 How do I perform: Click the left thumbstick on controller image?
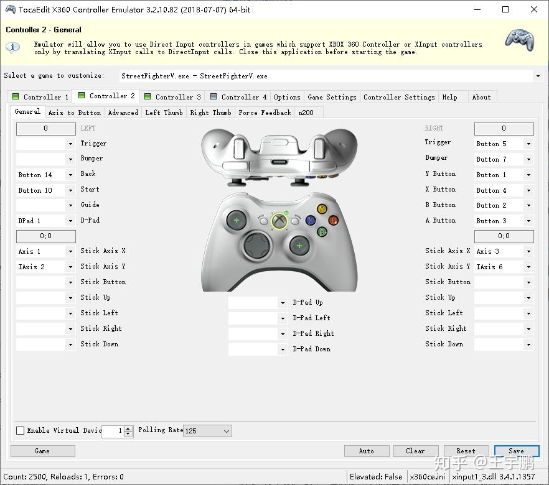237,221
